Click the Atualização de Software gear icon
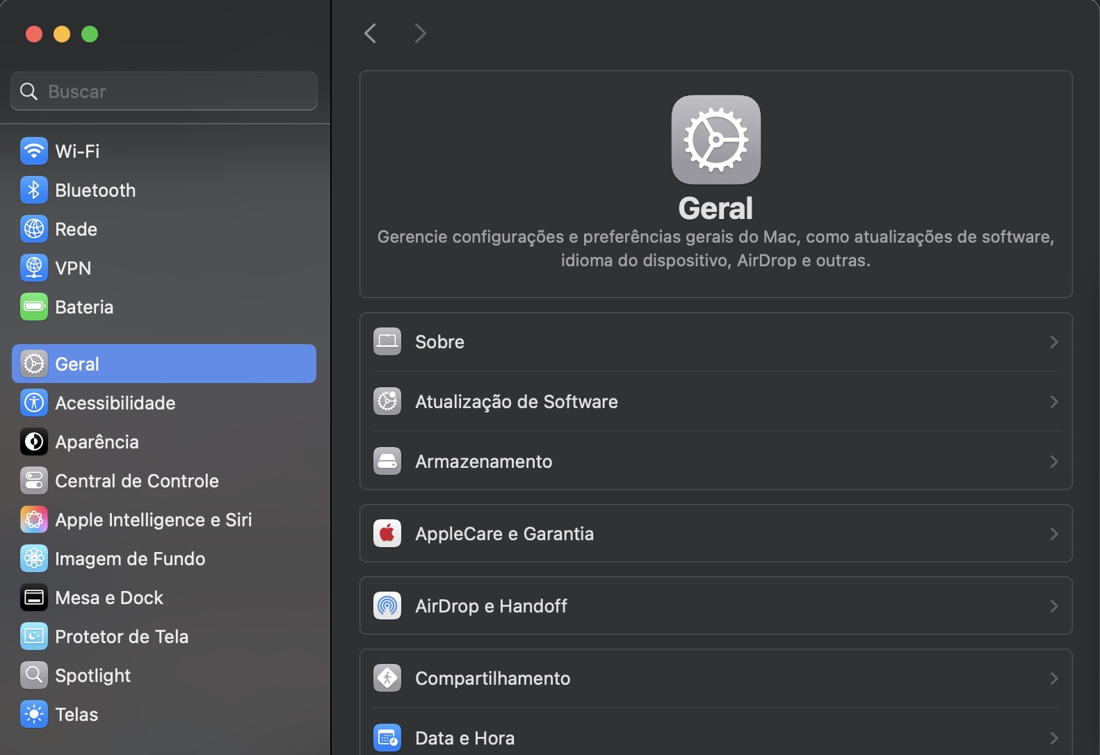 coord(387,401)
